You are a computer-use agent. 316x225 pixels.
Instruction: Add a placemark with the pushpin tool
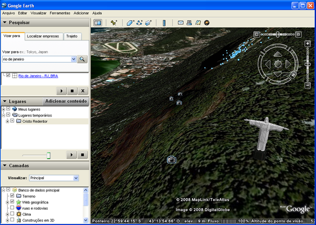click(x=114, y=23)
